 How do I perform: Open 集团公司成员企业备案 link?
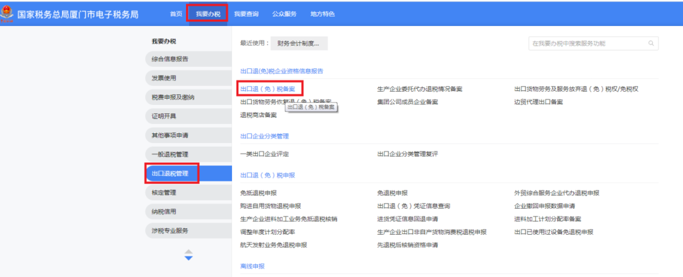coord(407,102)
